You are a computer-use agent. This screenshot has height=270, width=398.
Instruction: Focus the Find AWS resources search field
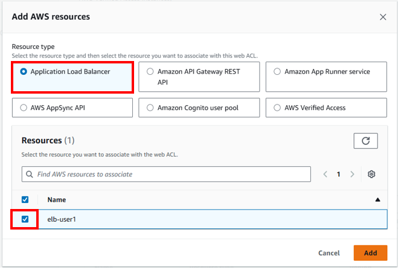point(166,174)
